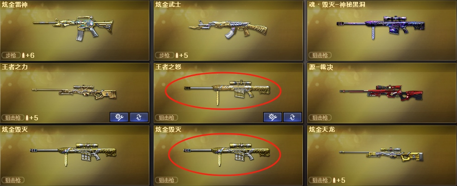Click the bullet +5 icon on 炫金天龙

point(339,180)
